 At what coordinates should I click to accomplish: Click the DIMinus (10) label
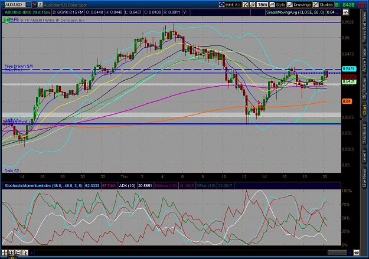tap(166, 186)
